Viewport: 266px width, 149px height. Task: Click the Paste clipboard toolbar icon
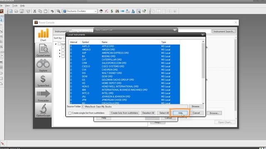(45, 11)
